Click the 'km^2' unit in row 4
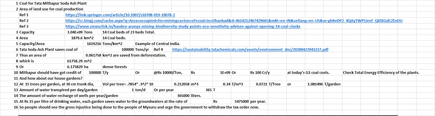Image resolution: width=435 pixels, height=116 pixels. 89,38
